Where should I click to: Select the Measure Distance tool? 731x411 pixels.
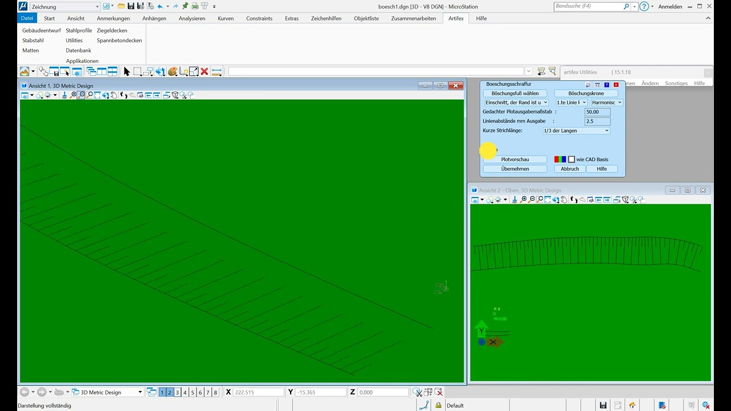[x=216, y=71]
